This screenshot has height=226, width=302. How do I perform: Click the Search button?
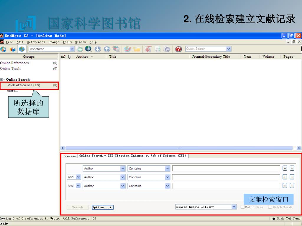[x=78, y=207]
